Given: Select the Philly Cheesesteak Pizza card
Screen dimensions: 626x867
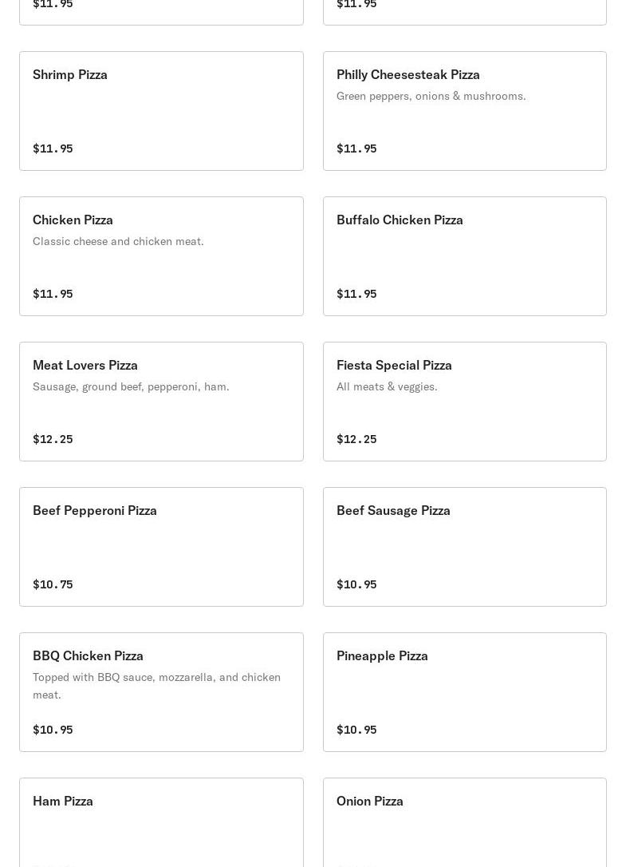Looking at the screenshot, I should pyautogui.click(x=464, y=111).
